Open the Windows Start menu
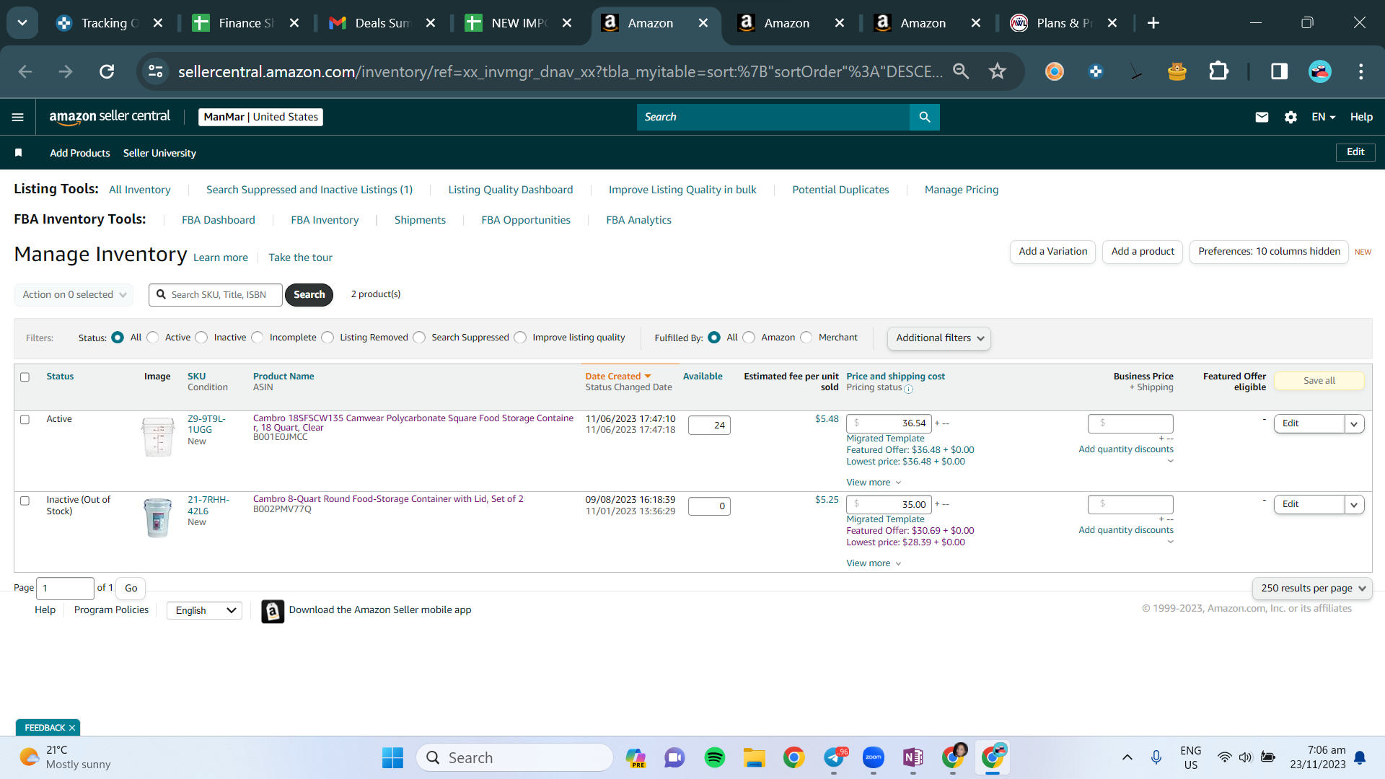The width and height of the screenshot is (1385, 779). 393,758
